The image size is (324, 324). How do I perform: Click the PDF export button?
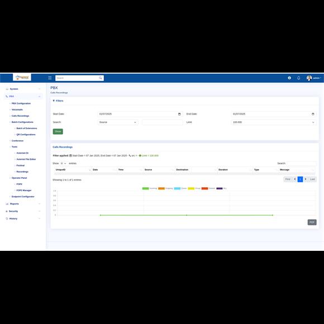point(312,222)
